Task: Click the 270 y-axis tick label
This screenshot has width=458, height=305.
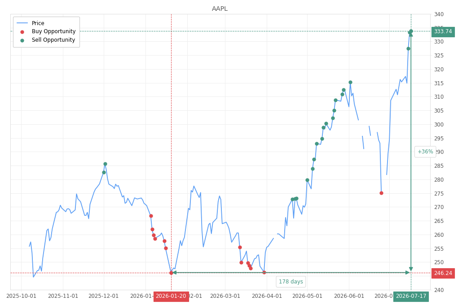Action: pyautogui.click(x=439, y=207)
